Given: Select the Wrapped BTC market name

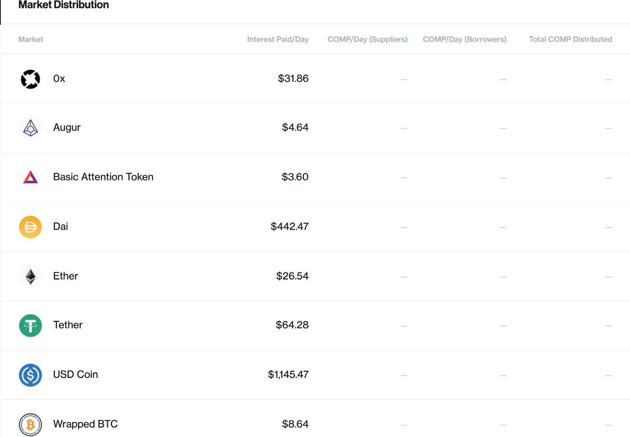Looking at the screenshot, I should (x=85, y=424).
